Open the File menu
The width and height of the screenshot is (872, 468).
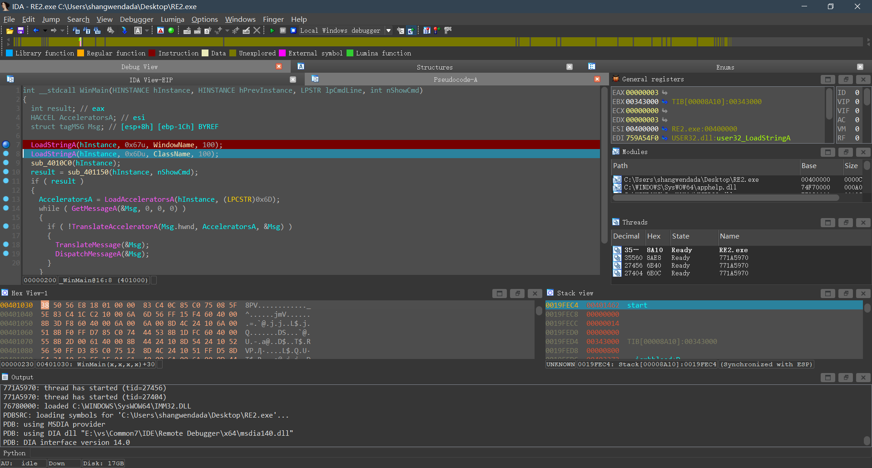(x=9, y=19)
